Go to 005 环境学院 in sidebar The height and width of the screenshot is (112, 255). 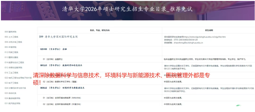10,47
